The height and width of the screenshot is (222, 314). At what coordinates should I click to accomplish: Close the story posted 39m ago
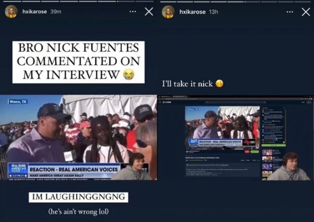click(148, 12)
